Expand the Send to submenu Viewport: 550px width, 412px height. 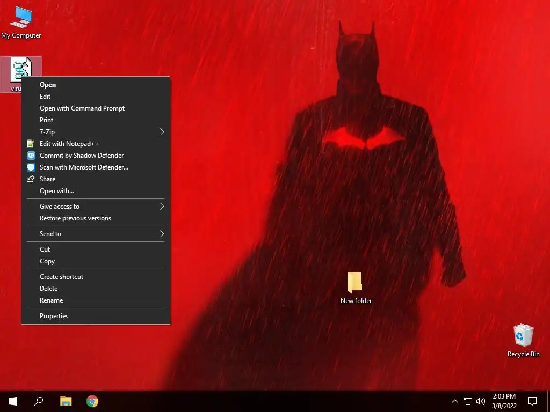point(96,234)
